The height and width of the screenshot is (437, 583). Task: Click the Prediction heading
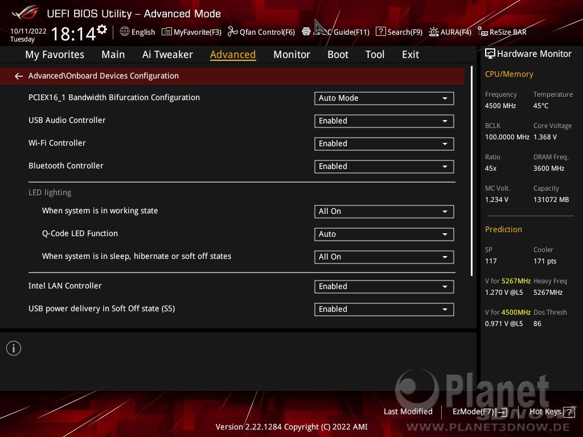pyautogui.click(x=503, y=229)
